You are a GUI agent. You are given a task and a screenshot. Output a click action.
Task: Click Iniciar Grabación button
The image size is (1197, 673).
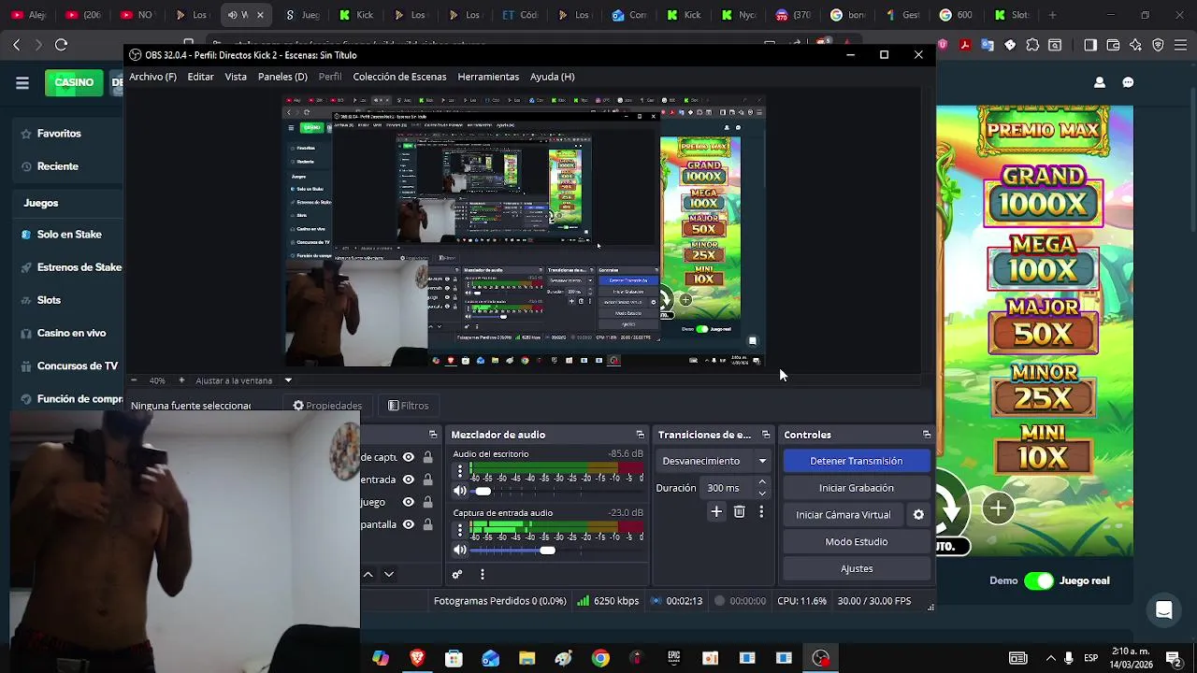[856, 488]
